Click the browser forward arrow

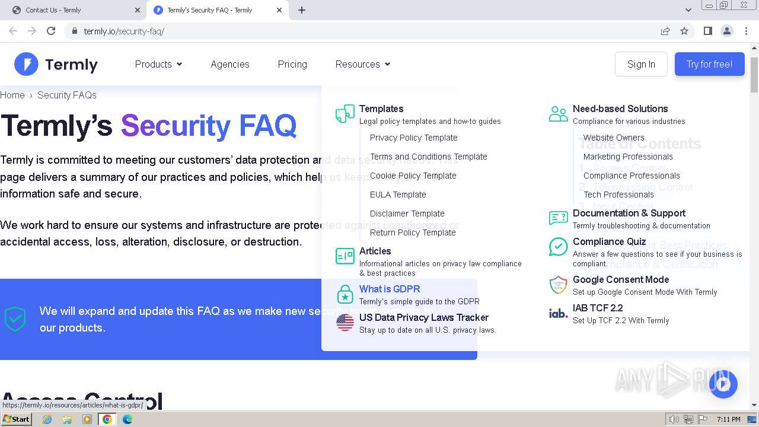click(32, 31)
